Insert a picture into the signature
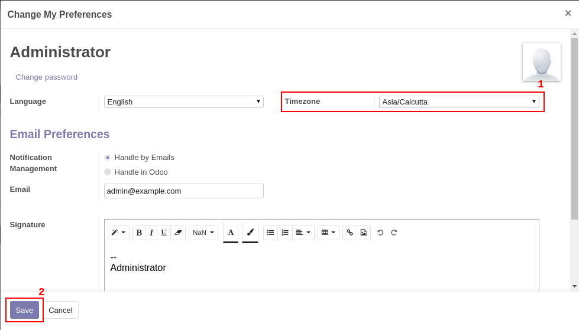 click(x=364, y=233)
